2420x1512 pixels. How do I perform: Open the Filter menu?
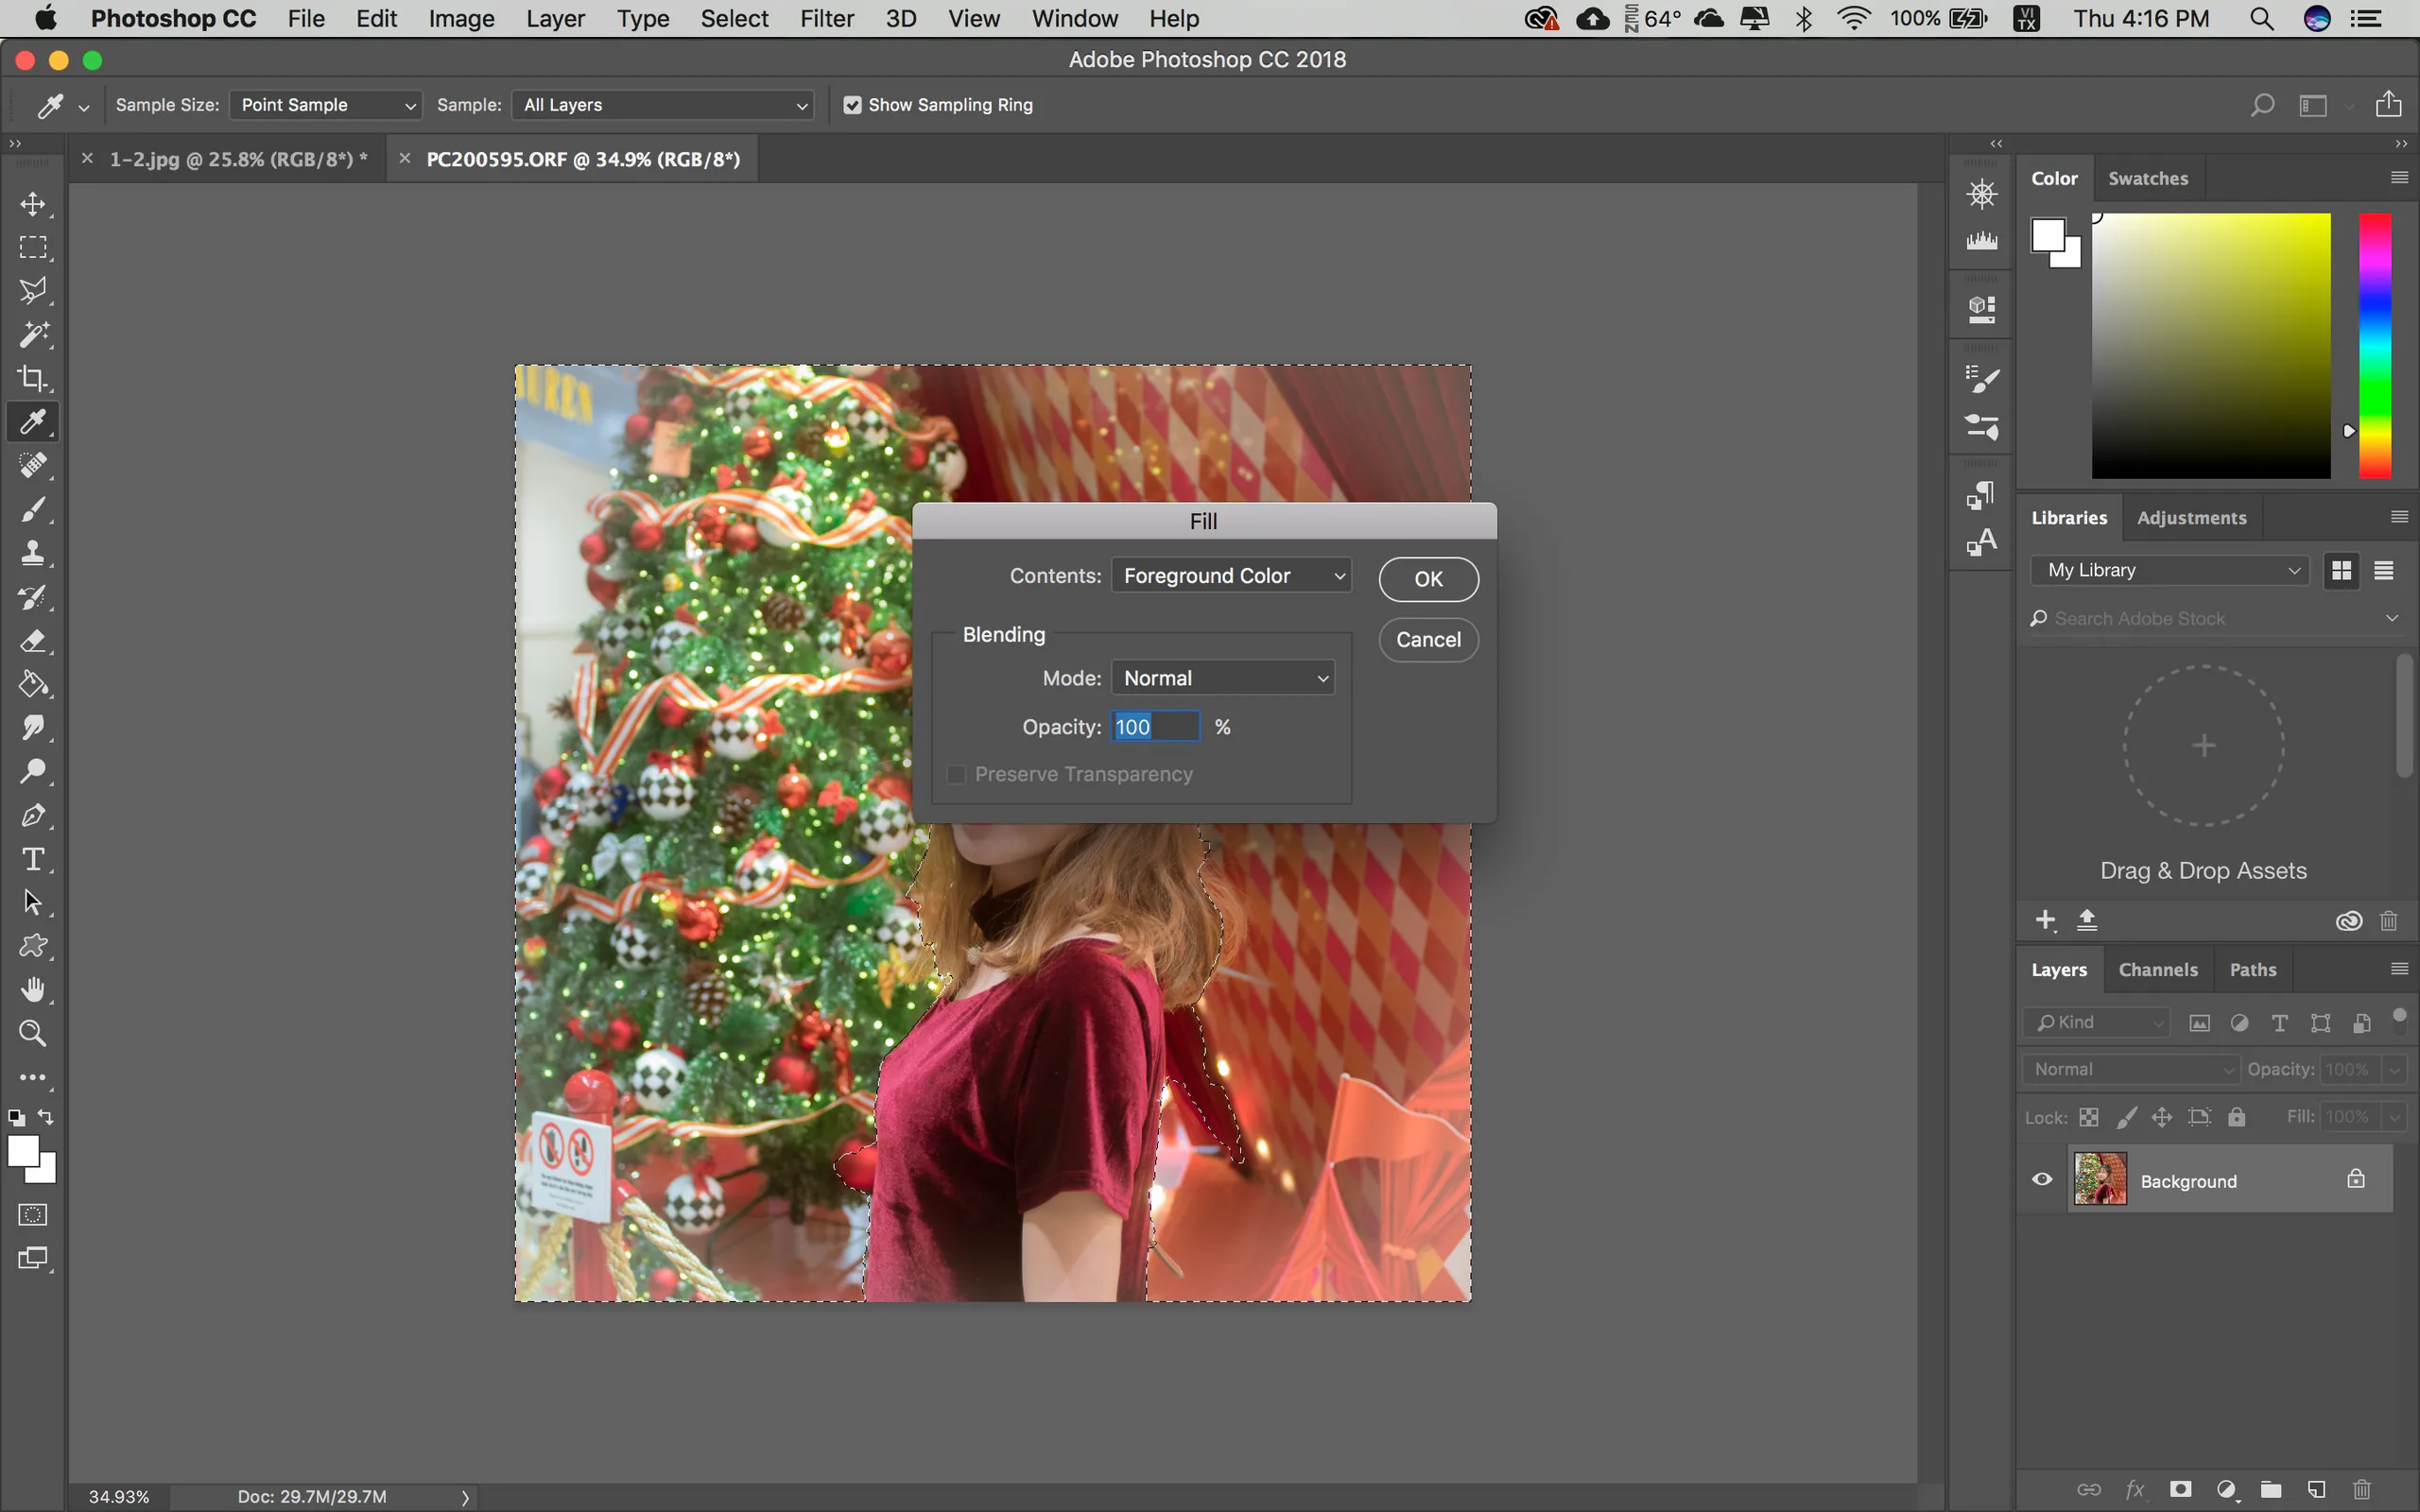[826, 19]
